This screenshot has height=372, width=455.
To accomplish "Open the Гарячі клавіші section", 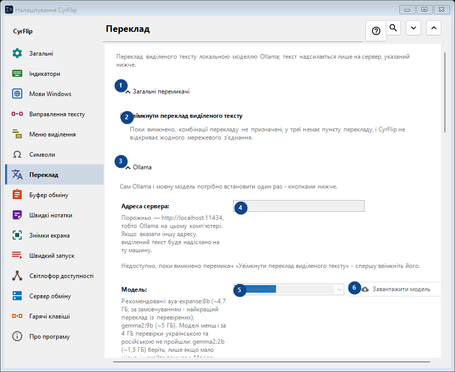I will 54,316.
